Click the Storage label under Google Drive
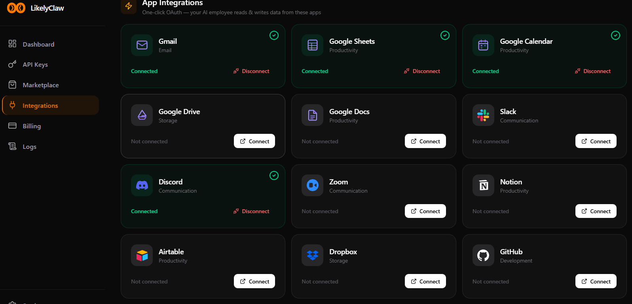This screenshot has width=632, height=304. coord(168,120)
